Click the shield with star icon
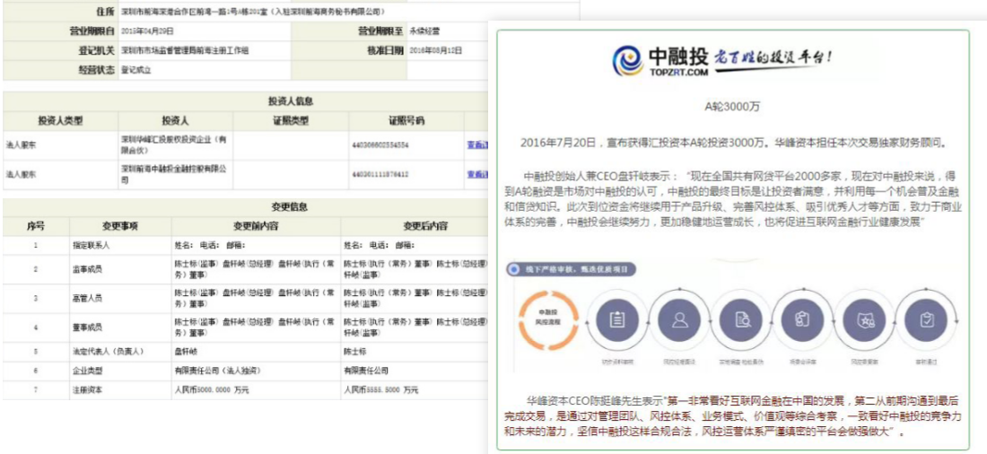The width and height of the screenshot is (987, 454). (865, 320)
